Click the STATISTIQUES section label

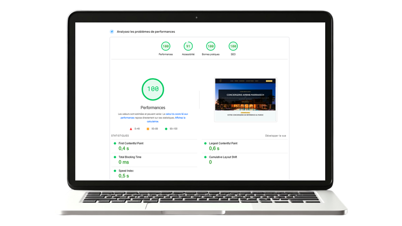[x=120, y=136]
